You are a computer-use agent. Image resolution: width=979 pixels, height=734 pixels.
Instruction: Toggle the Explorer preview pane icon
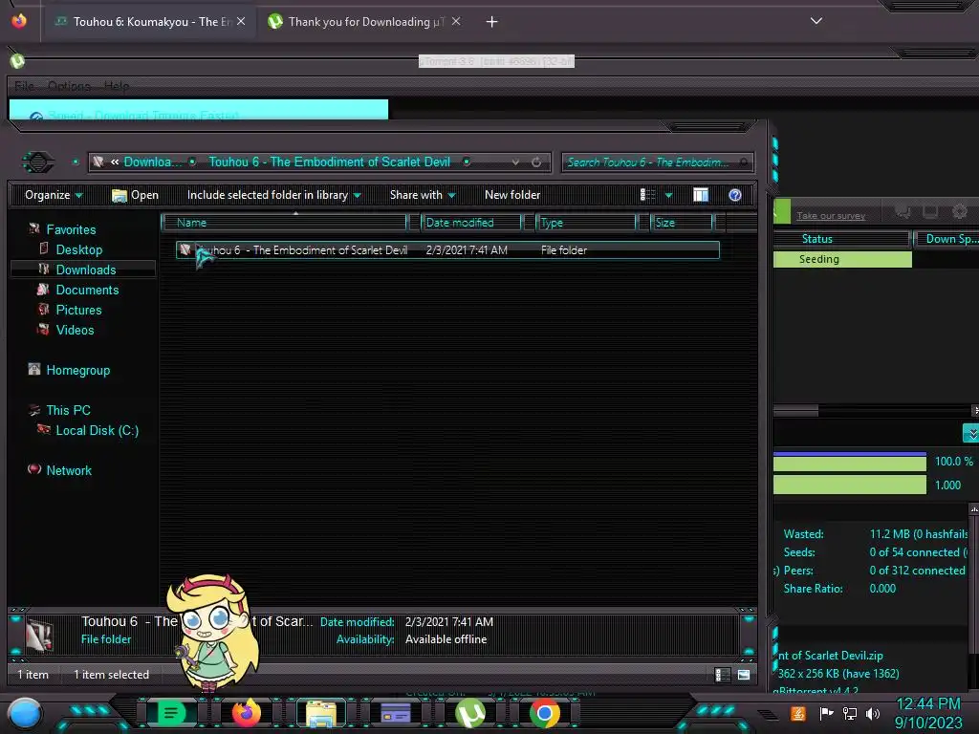[x=701, y=195]
